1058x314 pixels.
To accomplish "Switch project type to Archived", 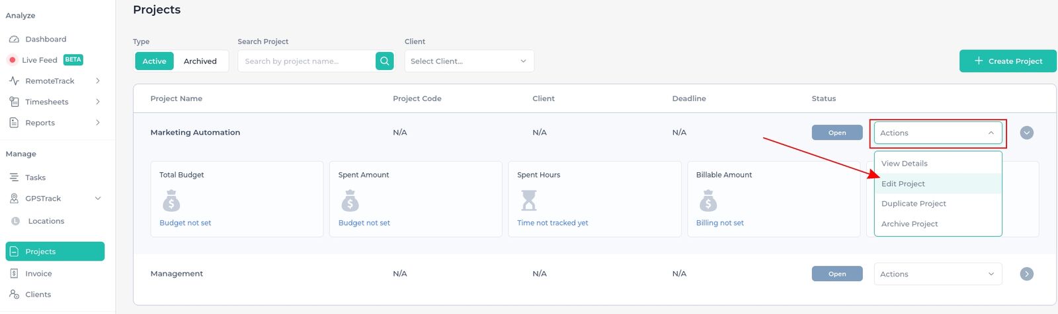I will [x=200, y=61].
